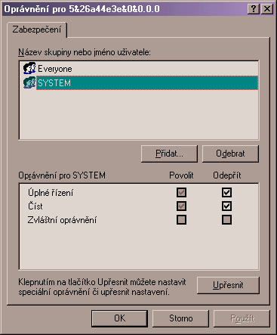Click the Použít apply button
The image size is (277, 335).
point(242,318)
